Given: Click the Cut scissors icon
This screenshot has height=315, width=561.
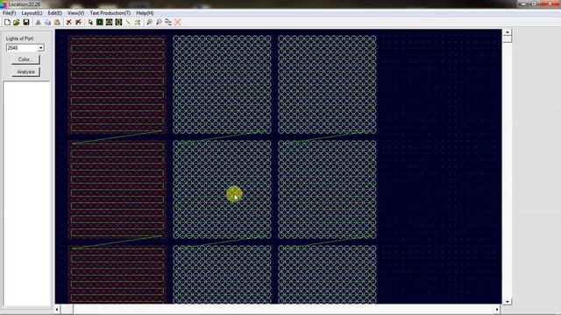Looking at the screenshot, I should pyautogui.click(x=39, y=22).
